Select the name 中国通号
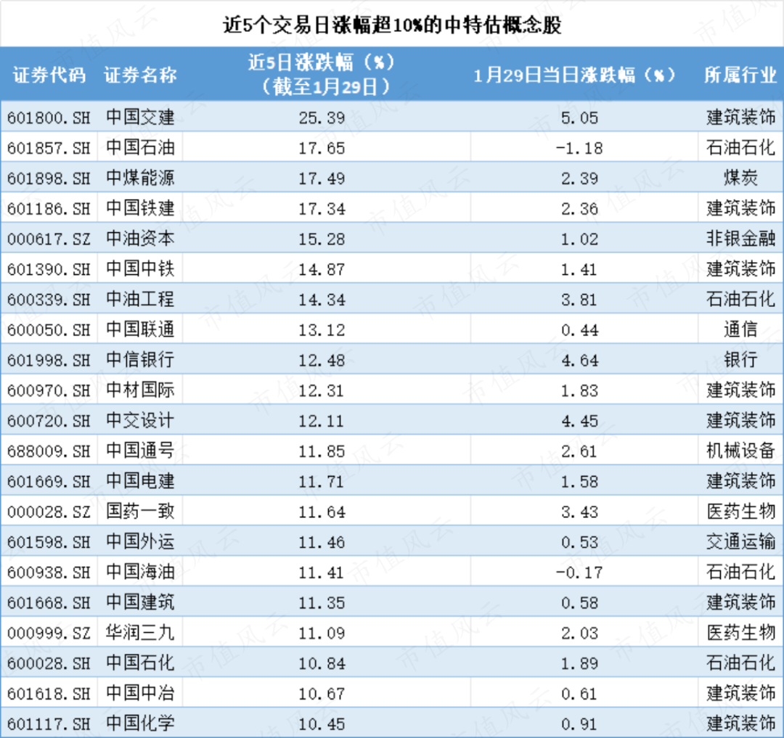Image resolution: width=784 pixels, height=738 pixels. (x=140, y=451)
